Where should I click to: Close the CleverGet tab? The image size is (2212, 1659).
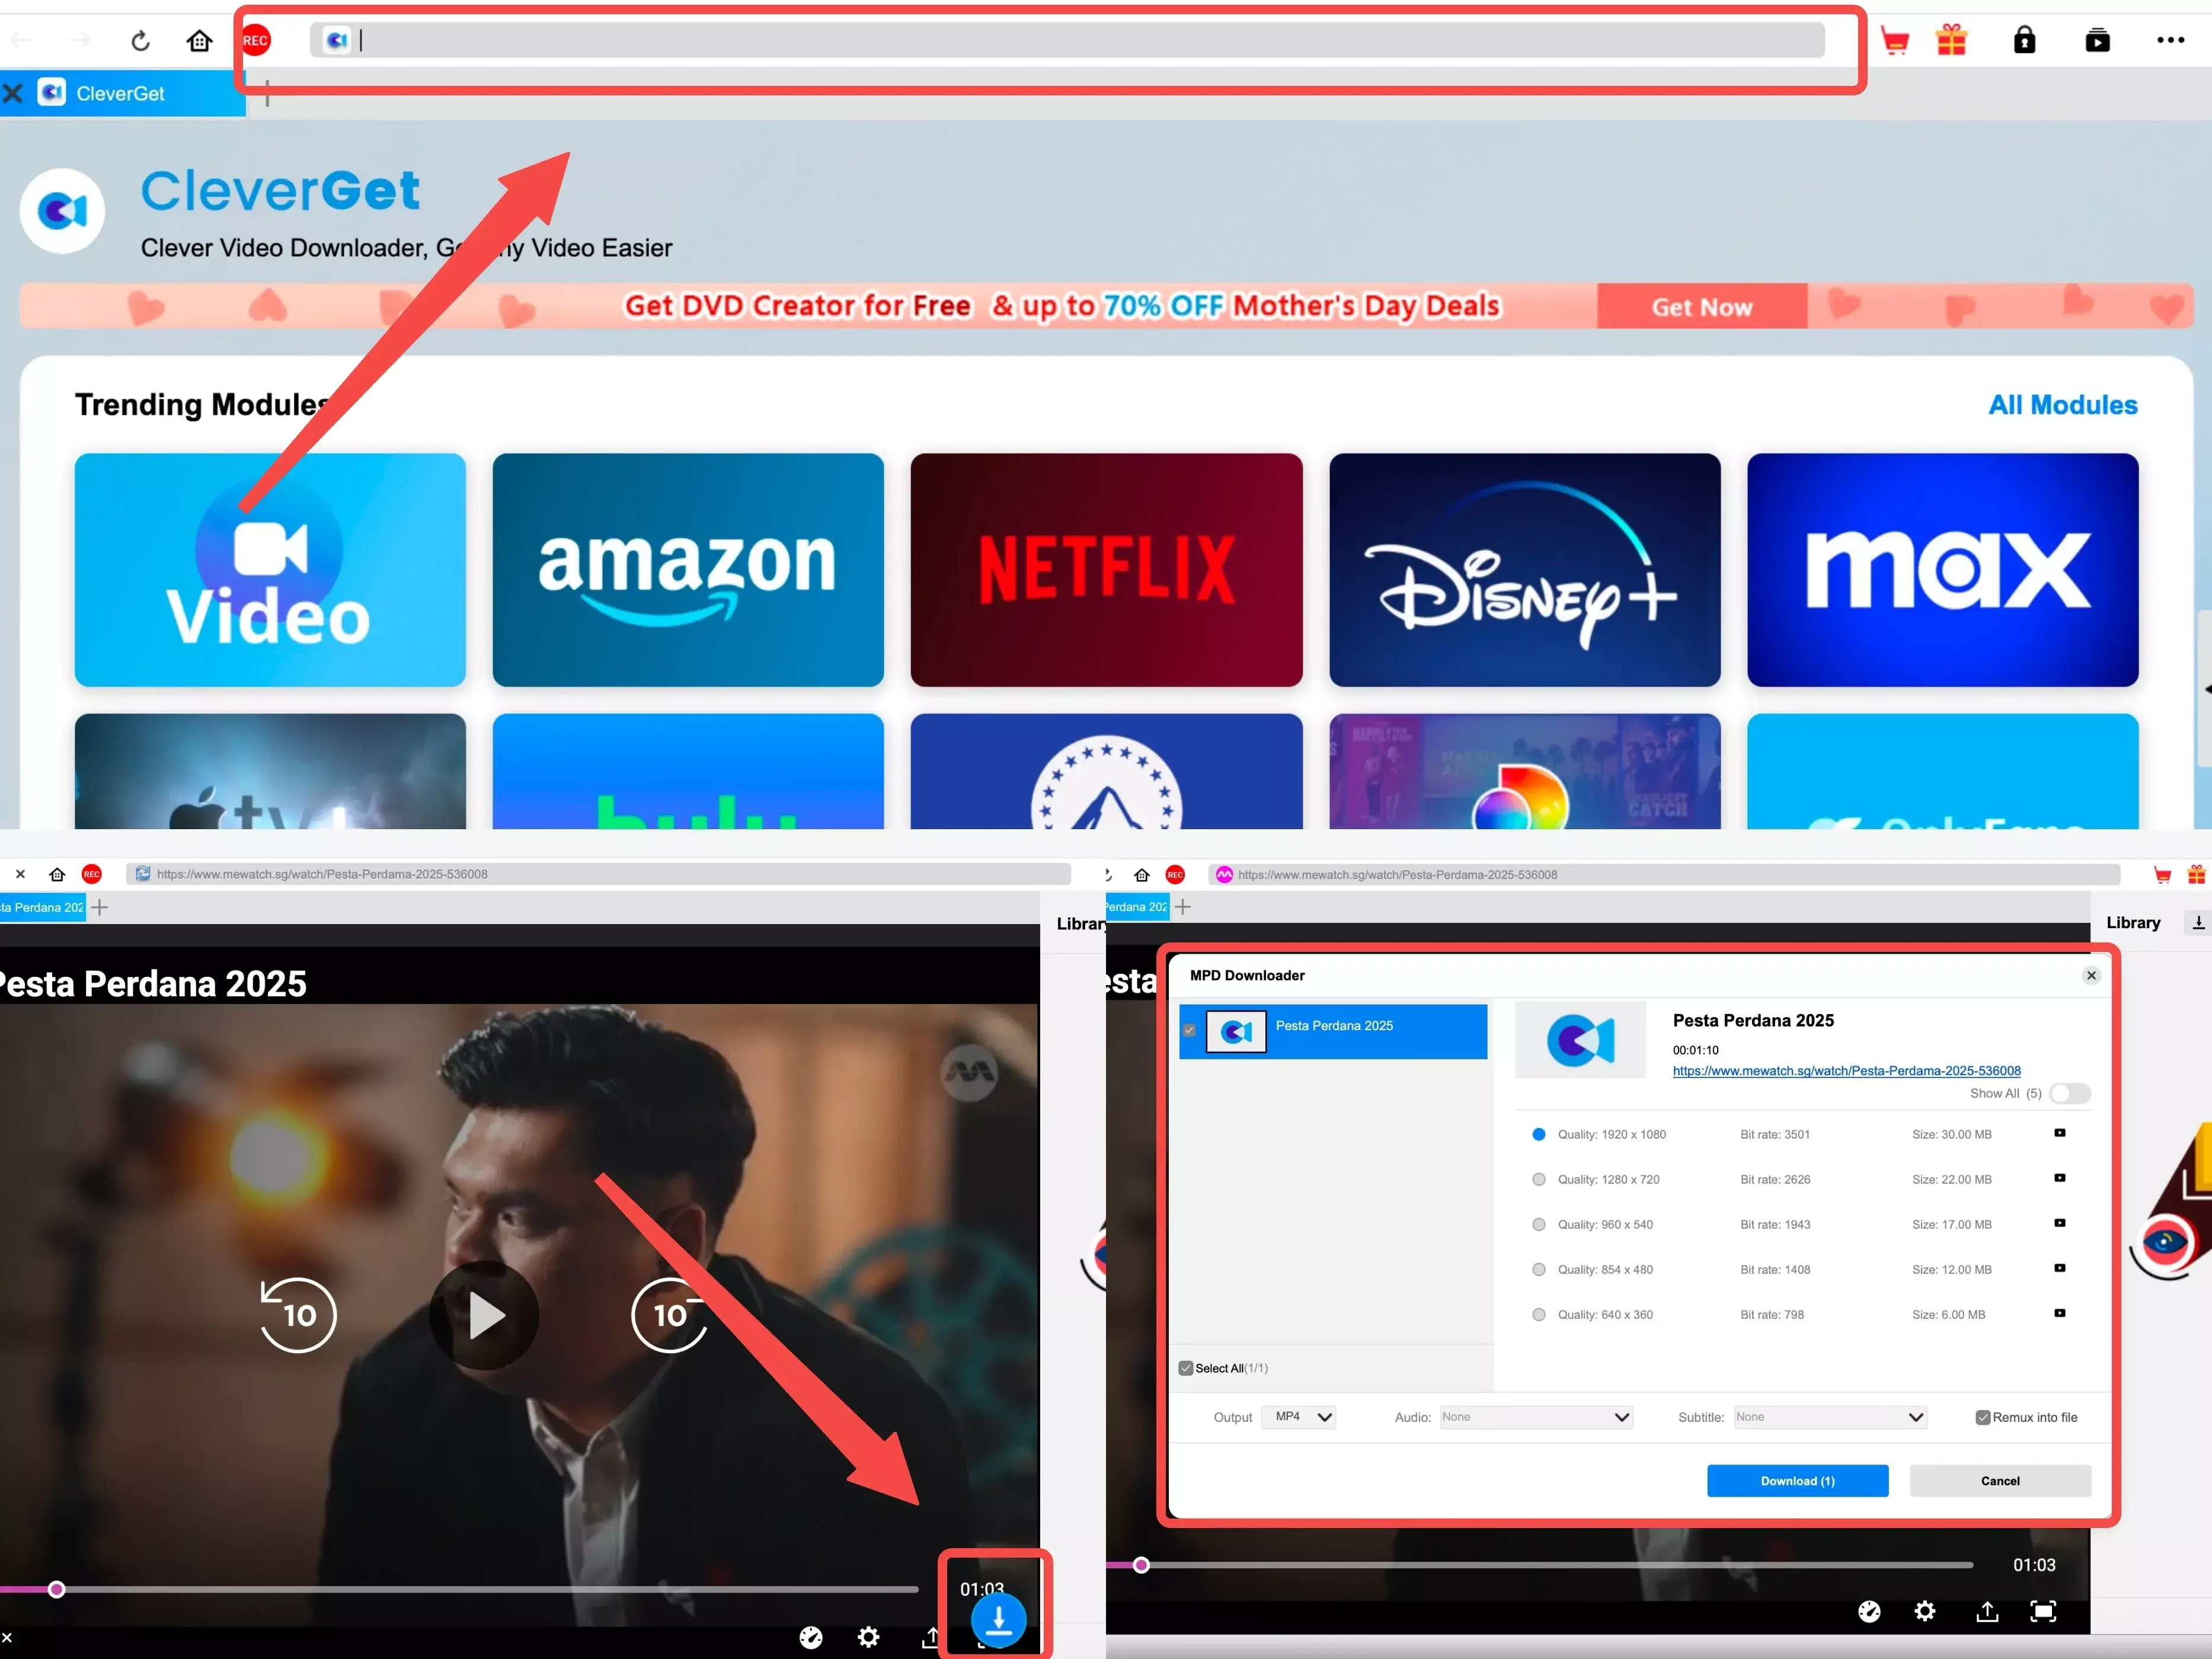point(13,93)
